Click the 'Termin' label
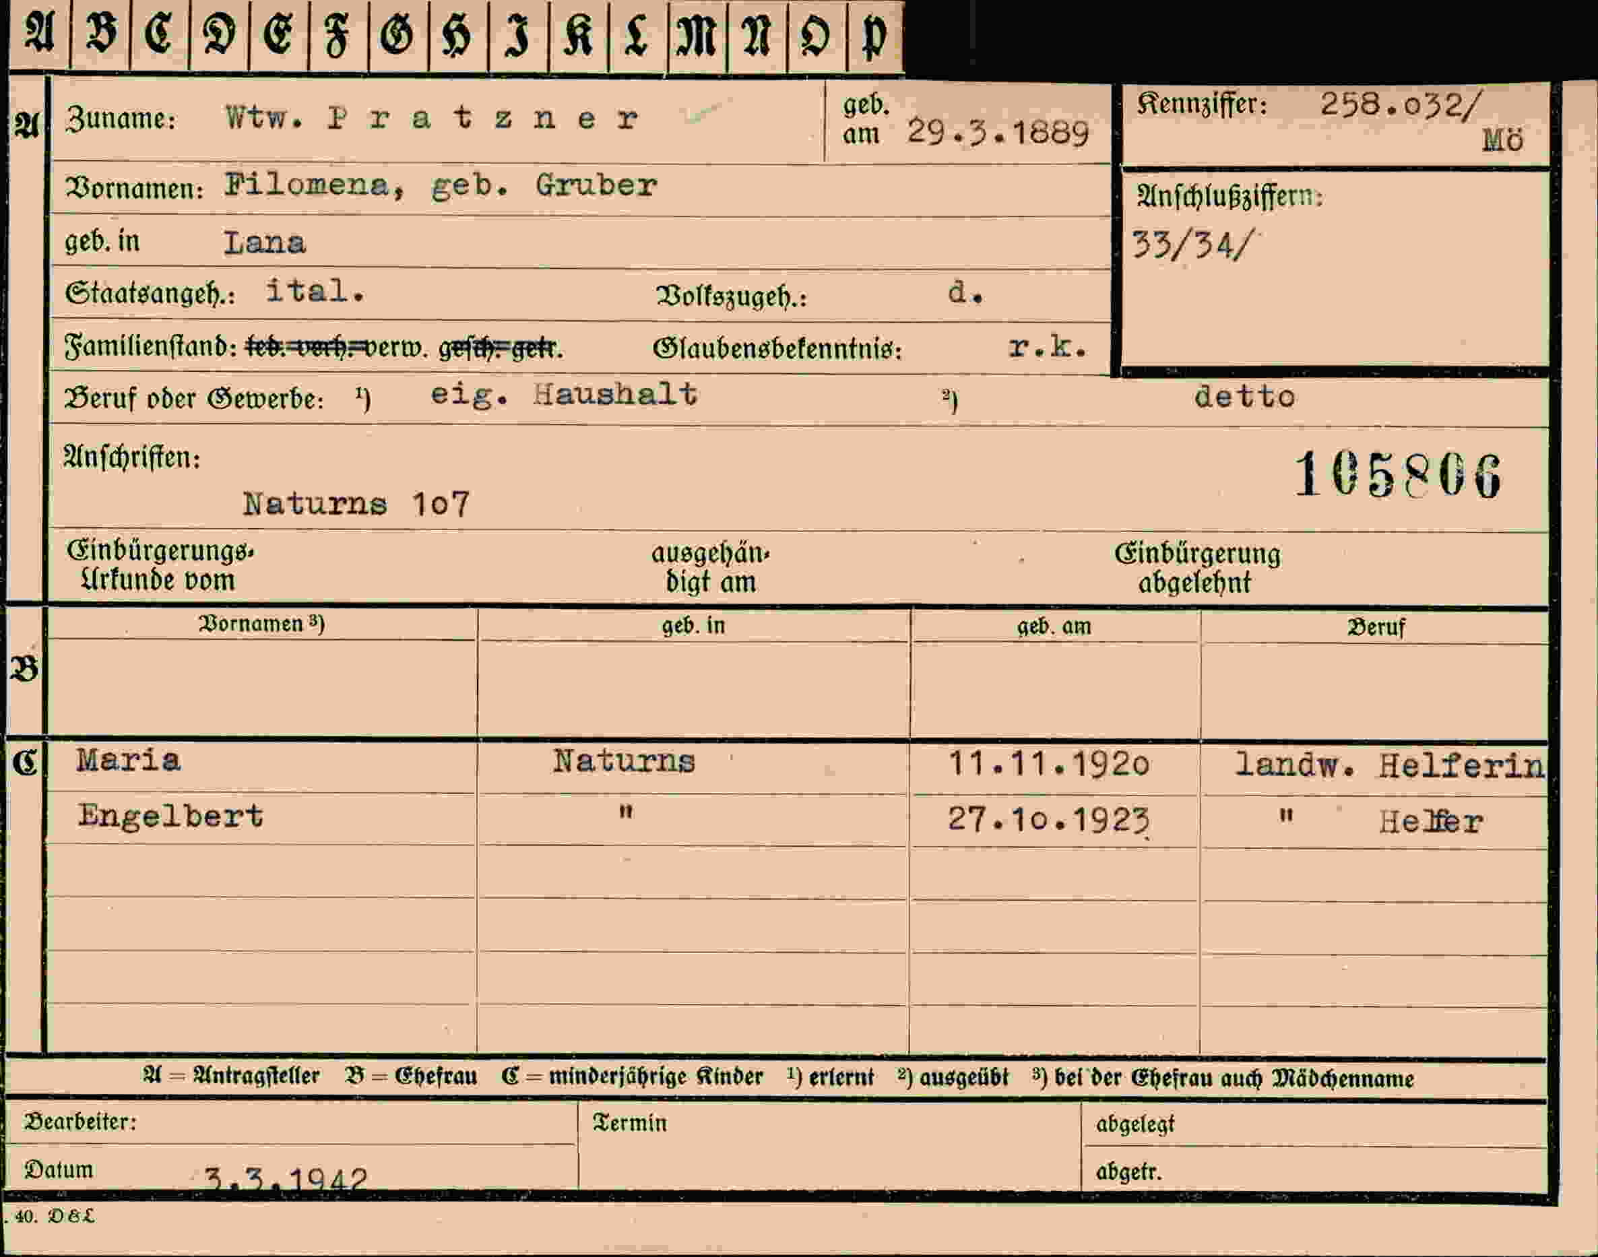Viewport: 1598px width, 1257px height. coord(630,1123)
